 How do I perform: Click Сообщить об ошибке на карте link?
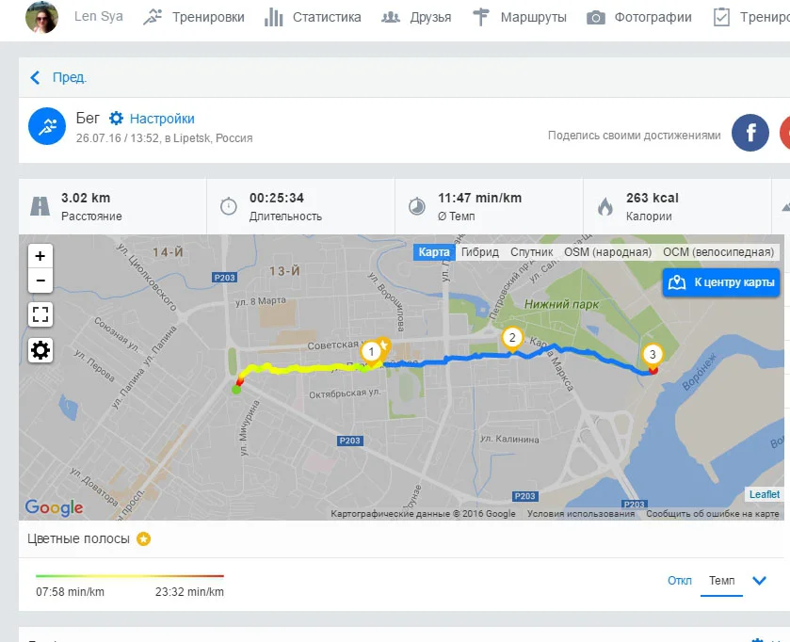point(713,514)
